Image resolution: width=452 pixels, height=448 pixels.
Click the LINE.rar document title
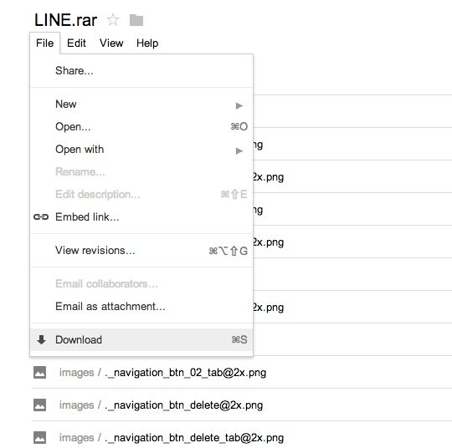(66, 20)
